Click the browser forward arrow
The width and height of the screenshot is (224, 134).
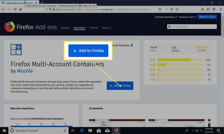click(9, 9)
